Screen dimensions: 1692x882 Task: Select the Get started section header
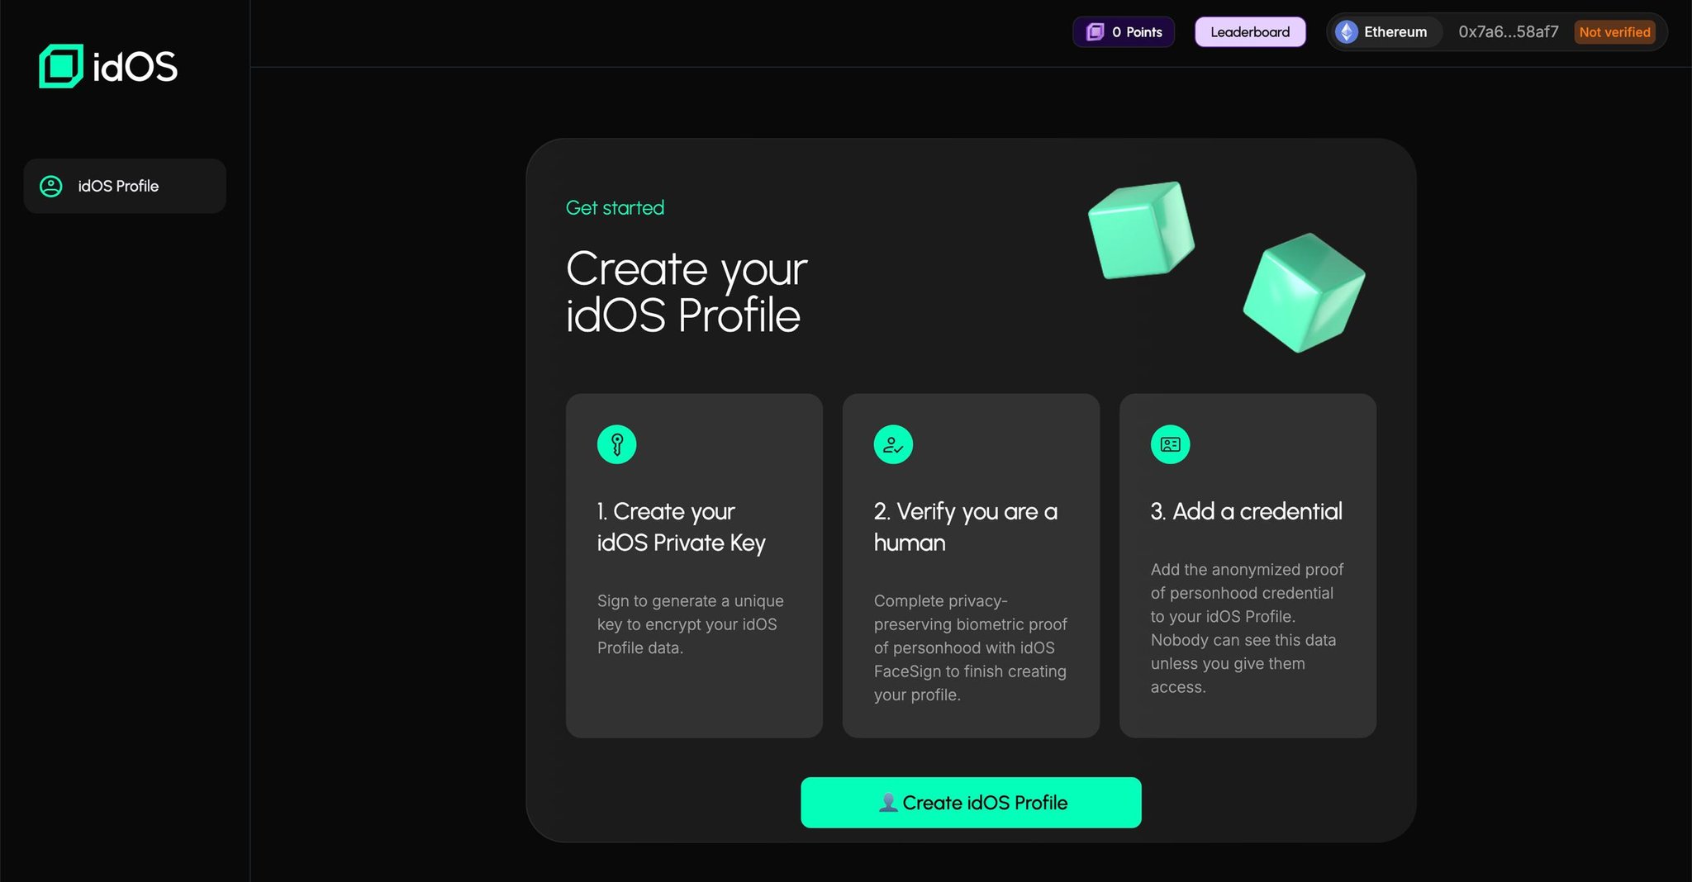[x=614, y=207]
